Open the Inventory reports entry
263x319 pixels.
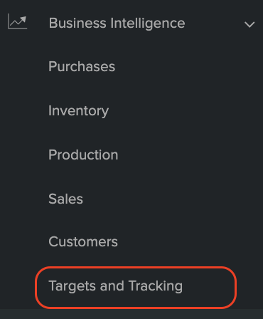(x=78, y=111)
